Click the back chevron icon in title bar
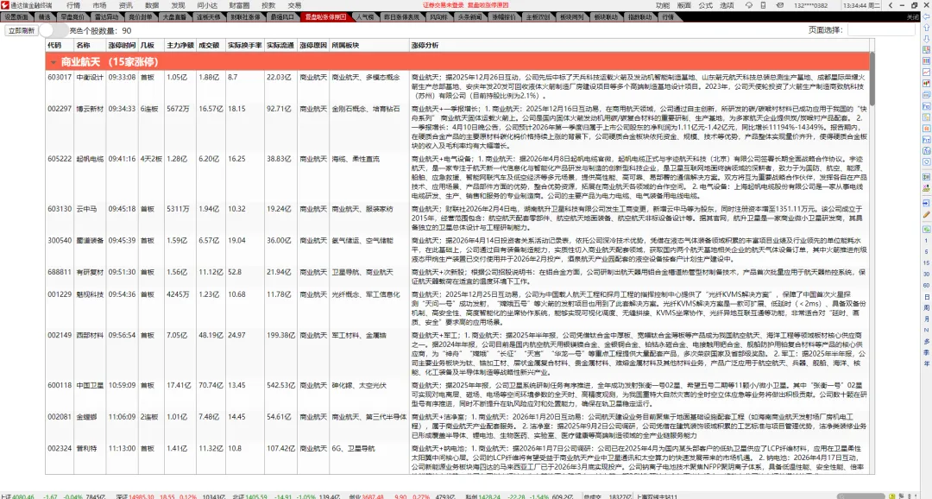Viewport: 932px width, 499px height. pos(891,5)
